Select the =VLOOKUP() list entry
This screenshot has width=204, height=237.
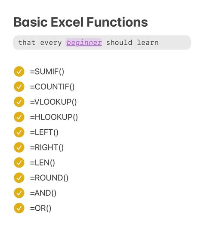click(x=53, y=102)
